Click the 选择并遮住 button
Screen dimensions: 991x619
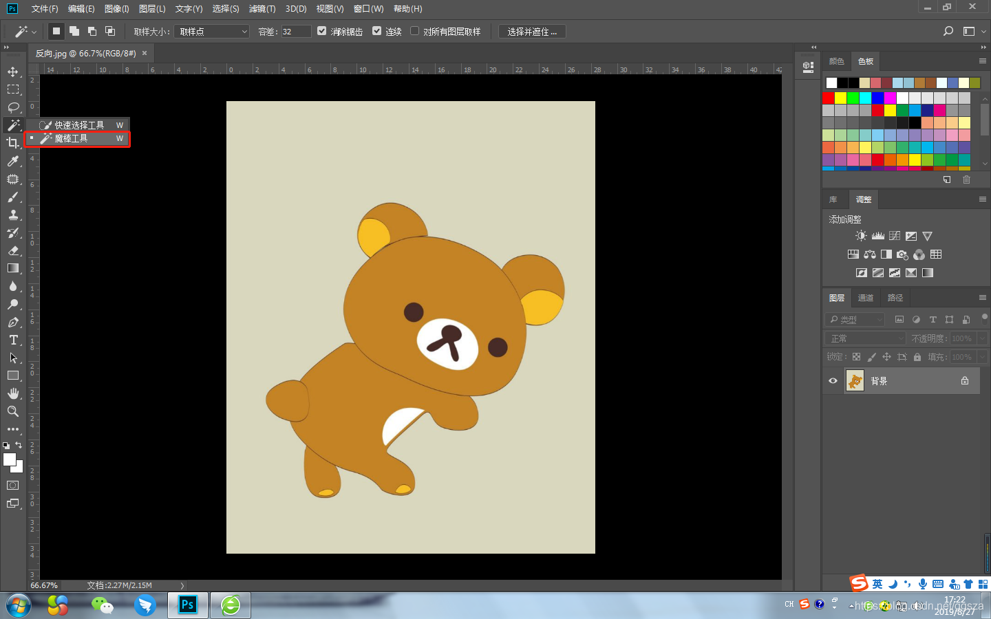point(532,32)
